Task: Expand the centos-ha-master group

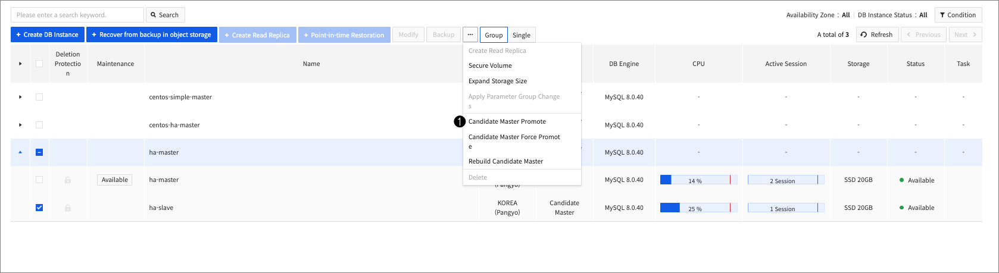Action: [x=20, y=125]
